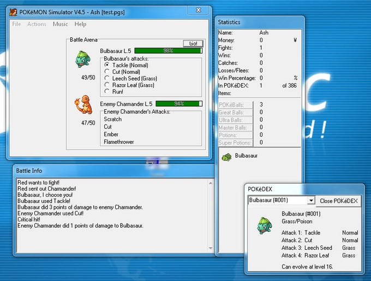This screenshot has width=371, height=281.
Task: Click 'Bulbasaur, I choose you!' log line
Action: coord(45,195)
